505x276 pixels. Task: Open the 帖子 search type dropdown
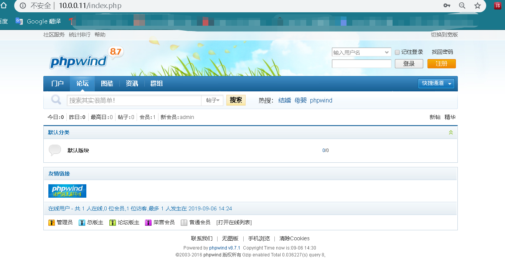[x=212, y=100]
